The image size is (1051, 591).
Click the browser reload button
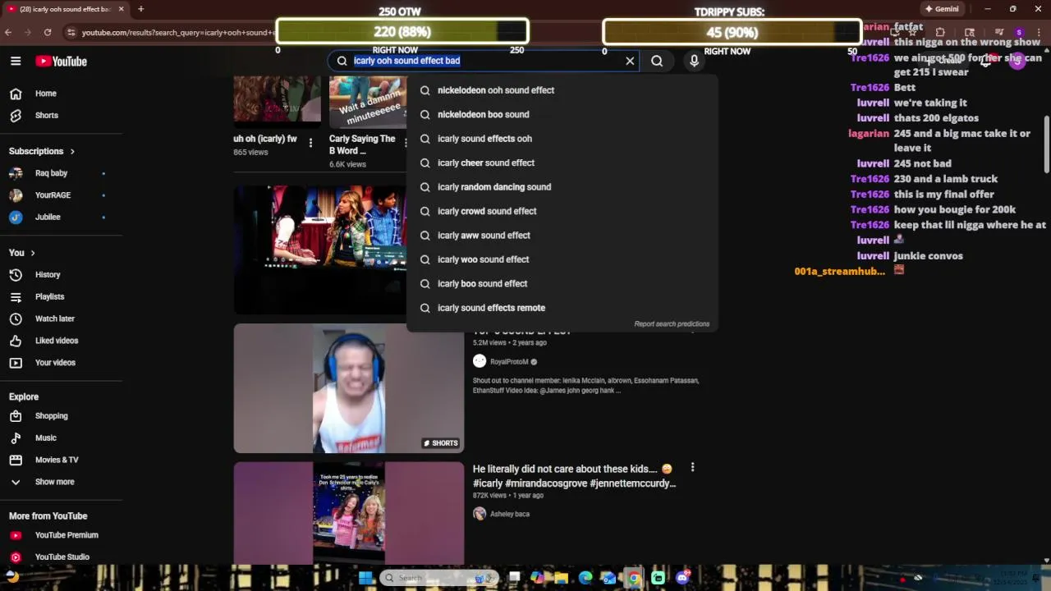pyautogui.click(x=48, y=32)
